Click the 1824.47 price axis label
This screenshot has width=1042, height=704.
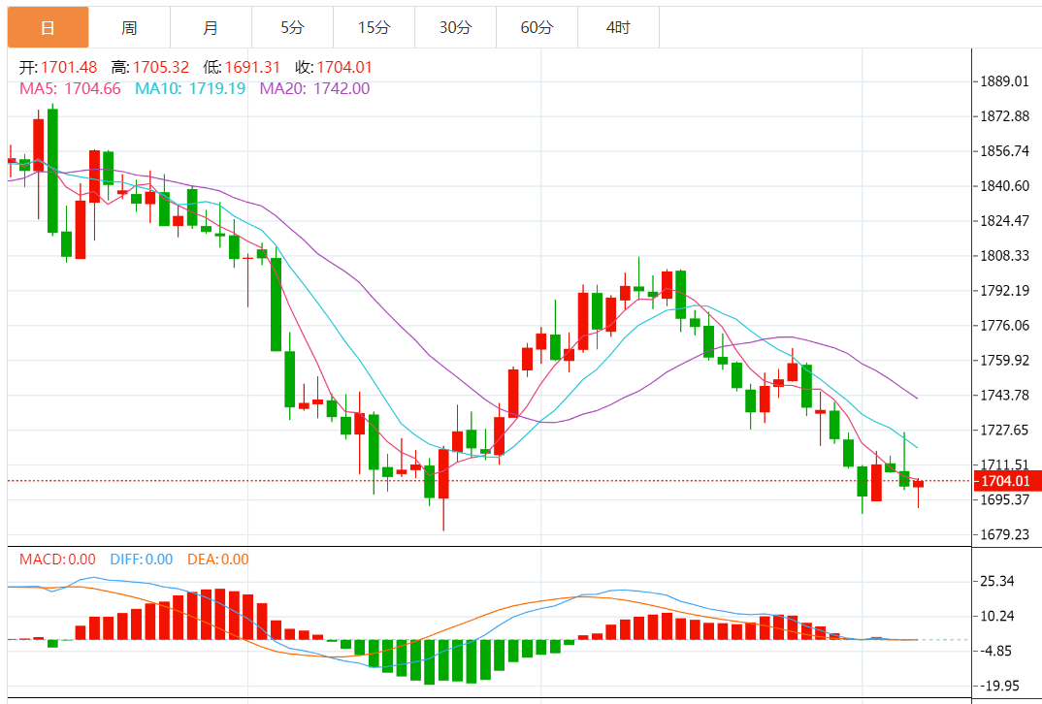[1005, 220]
